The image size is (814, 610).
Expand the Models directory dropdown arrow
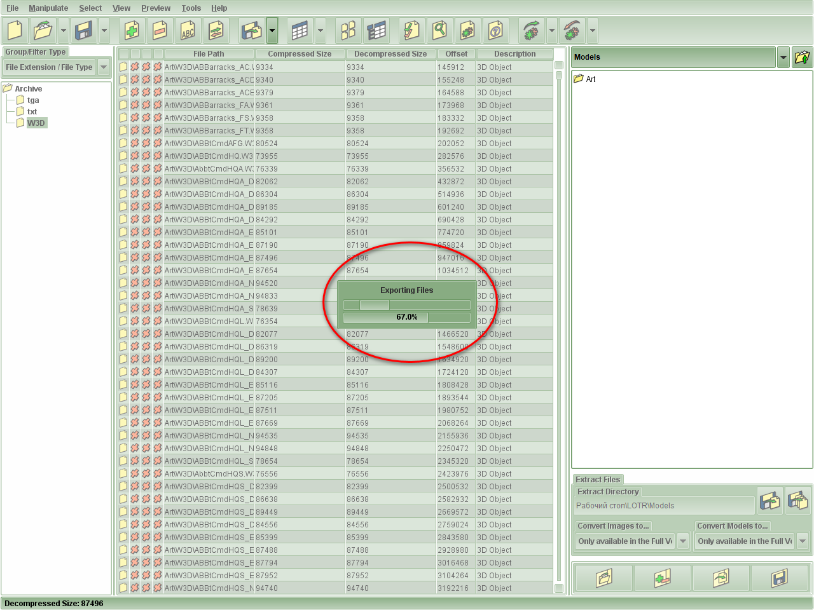[783, 57]
